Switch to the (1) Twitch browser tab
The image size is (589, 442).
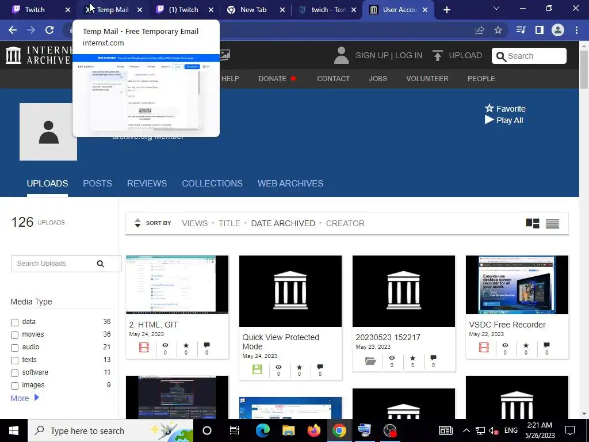click(183, 10)
